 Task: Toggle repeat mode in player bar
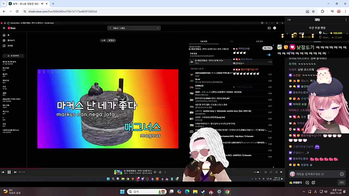(271, 172)
